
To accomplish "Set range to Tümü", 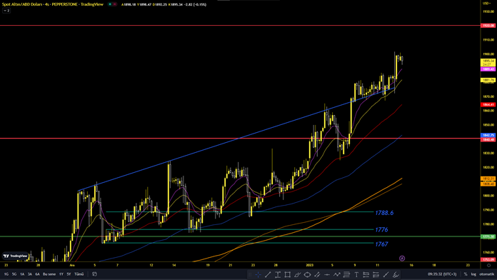I will (x=79, y=274).
